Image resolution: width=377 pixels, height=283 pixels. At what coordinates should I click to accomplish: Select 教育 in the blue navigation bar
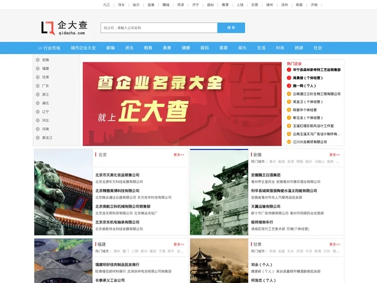(148, 48)
